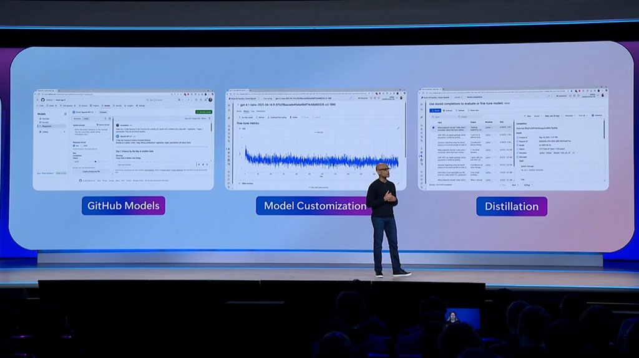Open the profile avatar in GitHub header
This screenshot has width=639, height=358.
tap(210, 100)
